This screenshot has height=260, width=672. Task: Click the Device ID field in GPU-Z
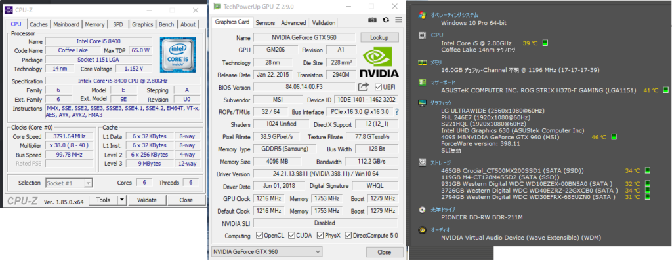point(366,100)
